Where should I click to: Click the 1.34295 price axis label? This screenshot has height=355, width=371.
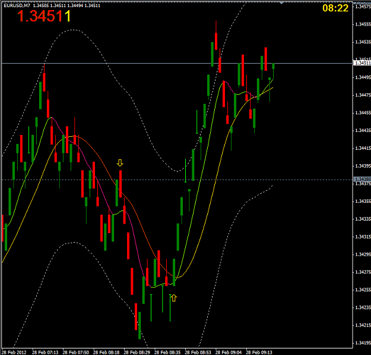coord(363,255)
